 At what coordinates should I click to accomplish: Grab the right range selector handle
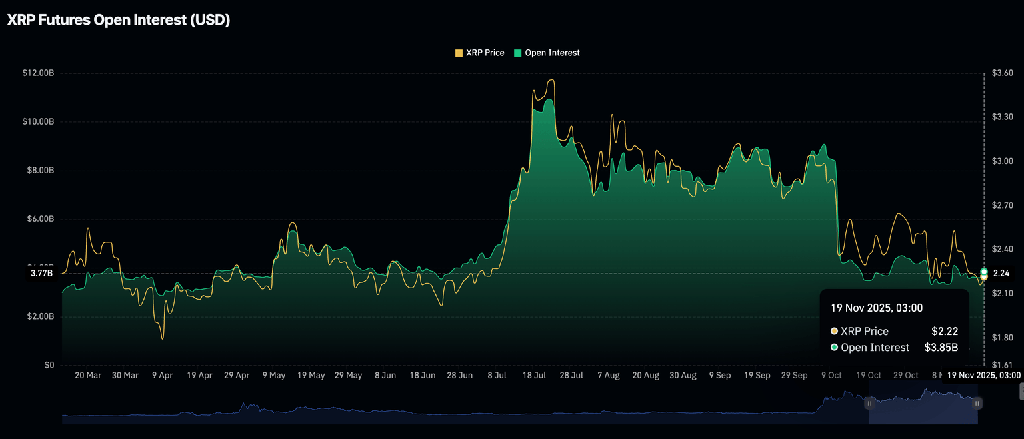click(977, 403)
